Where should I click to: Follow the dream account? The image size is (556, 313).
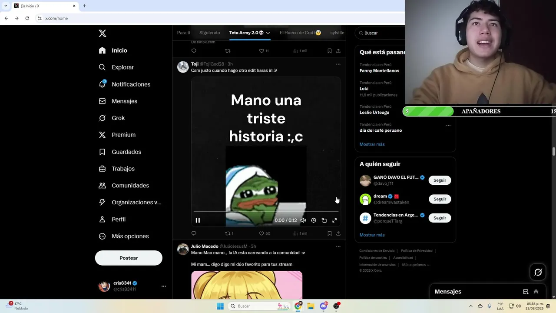point(440,199)
